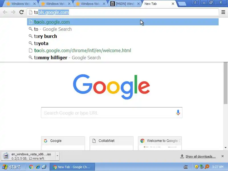Choose the 'tory burch' suggestion

click(123, 36)
